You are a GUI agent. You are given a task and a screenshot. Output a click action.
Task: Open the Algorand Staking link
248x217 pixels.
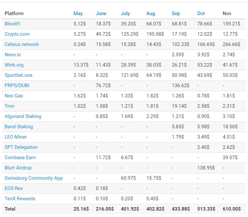[23, 116]
